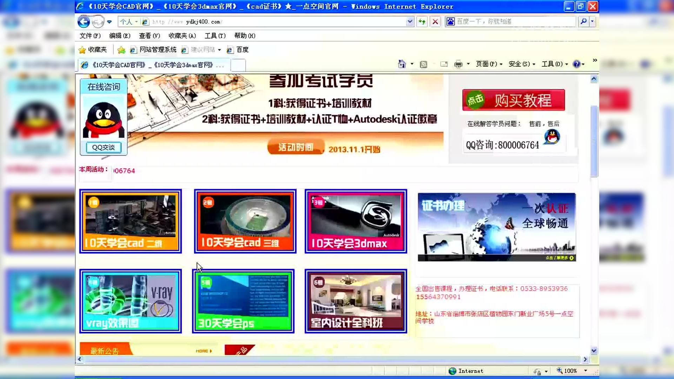The height and width of the screenshot is (379, 674).
Task: Click the QQ交谈 chat button
Action: click(103, 147)
